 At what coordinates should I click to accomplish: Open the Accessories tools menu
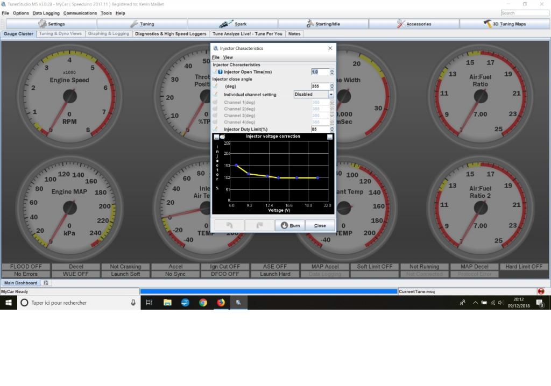tap(414, 24)
